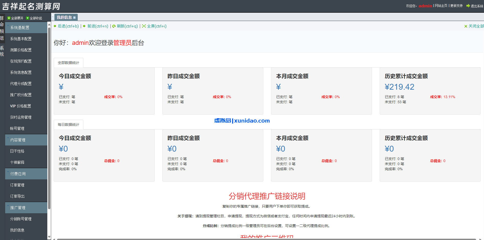
Task: Switch to the 每日数据统计 tab
Action: [68, 124]
